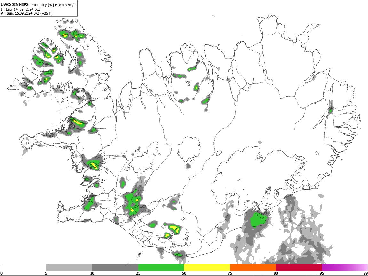This screenshot has width=368, height=276.
Task: Click the 'IT: Lau. 14. 09. 2024 06Z' line
Action: 20,9
